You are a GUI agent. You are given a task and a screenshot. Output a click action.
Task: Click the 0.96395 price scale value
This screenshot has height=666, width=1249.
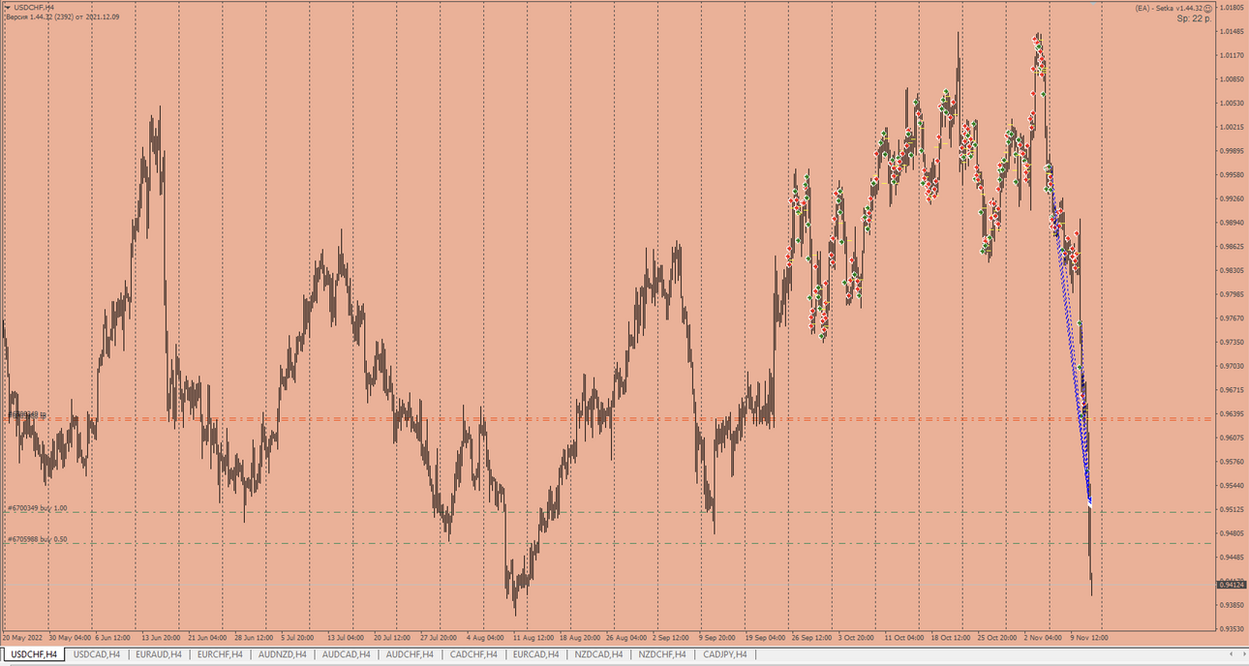[x=1232, y=414]
